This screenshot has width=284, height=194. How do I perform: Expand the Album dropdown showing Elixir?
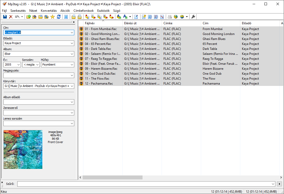tap(72, 54)
